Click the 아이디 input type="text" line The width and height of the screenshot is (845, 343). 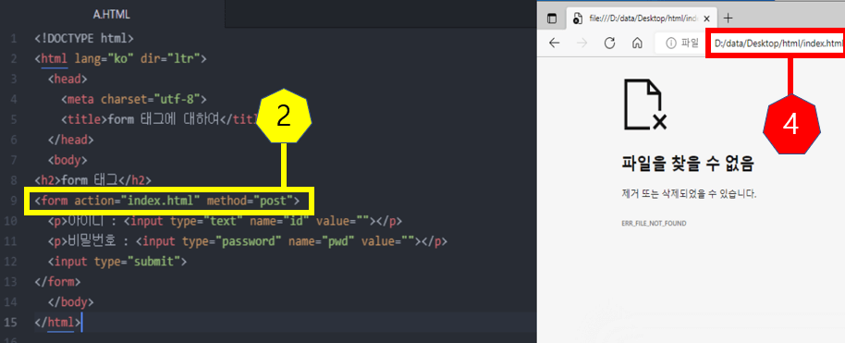pos(225,221)
